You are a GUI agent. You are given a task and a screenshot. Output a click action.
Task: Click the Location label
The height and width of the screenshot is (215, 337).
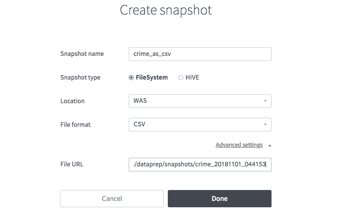[72, 101]
